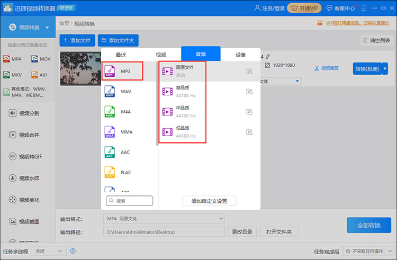Screen dimensions: 397x260
Task: Go to 首页 breadcrumb
Action: 64,23
